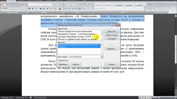Select the Название style thumbnail
The height and width of the screenshot is (99, 177).
139,7
